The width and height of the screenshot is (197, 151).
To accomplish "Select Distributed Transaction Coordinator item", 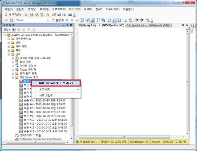I will pos(40,139).
